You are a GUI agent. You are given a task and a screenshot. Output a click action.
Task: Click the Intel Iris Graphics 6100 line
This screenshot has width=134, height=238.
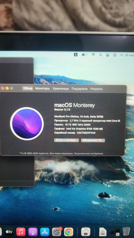click(79, 129)
